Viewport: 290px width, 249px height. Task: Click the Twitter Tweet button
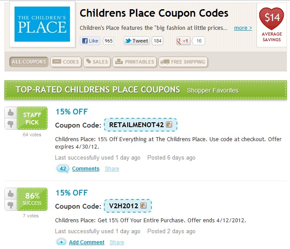136,41
